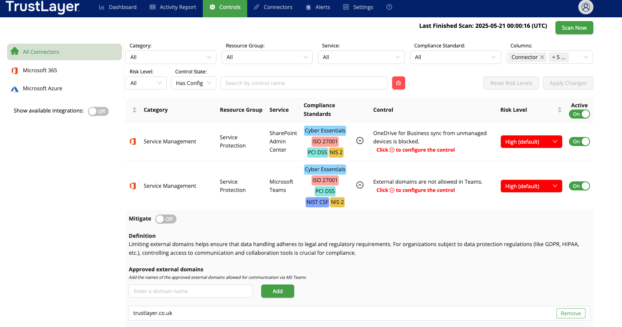The width and height of the screenshot is (622, 327).
Task: Click Apply Changes button
Action: click(x=568, y=83)
